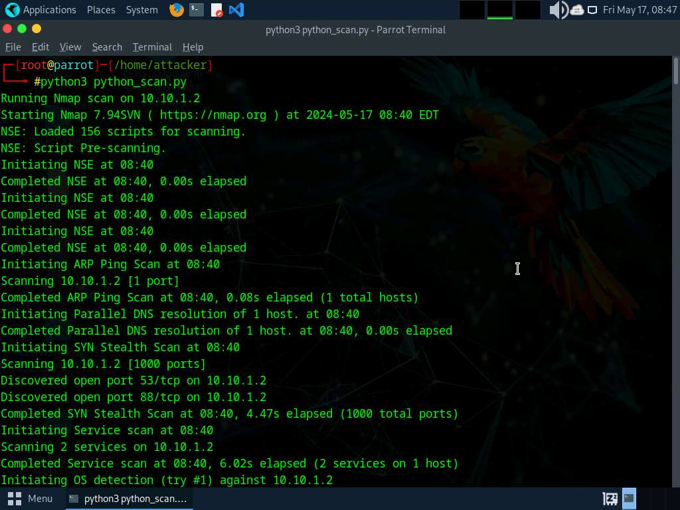Open the Edit menu
Viewport: 680px width, 510px height.
pos(41,47)
